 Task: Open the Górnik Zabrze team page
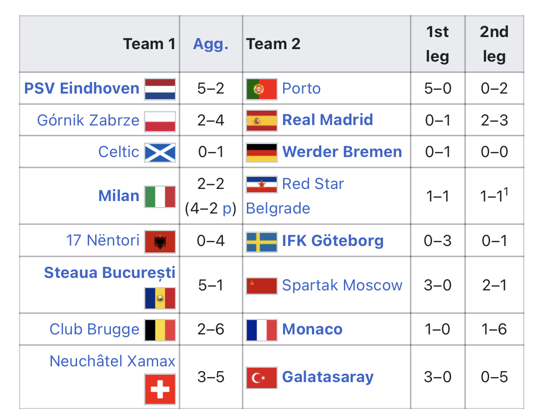(x=88, y=120)
